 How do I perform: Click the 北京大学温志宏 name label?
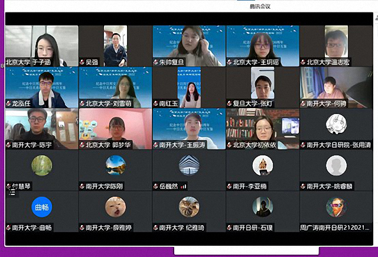coord(331,62)
